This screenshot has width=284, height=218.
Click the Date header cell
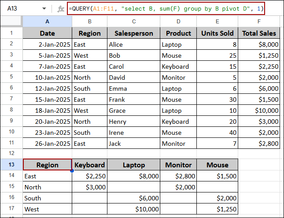47,33
